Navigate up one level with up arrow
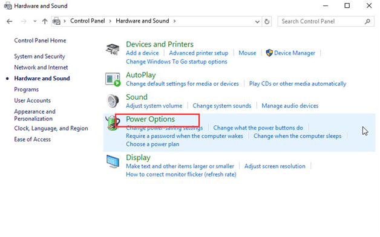The image size is (380, 237). pyautogui.click(x=45, y=21)
